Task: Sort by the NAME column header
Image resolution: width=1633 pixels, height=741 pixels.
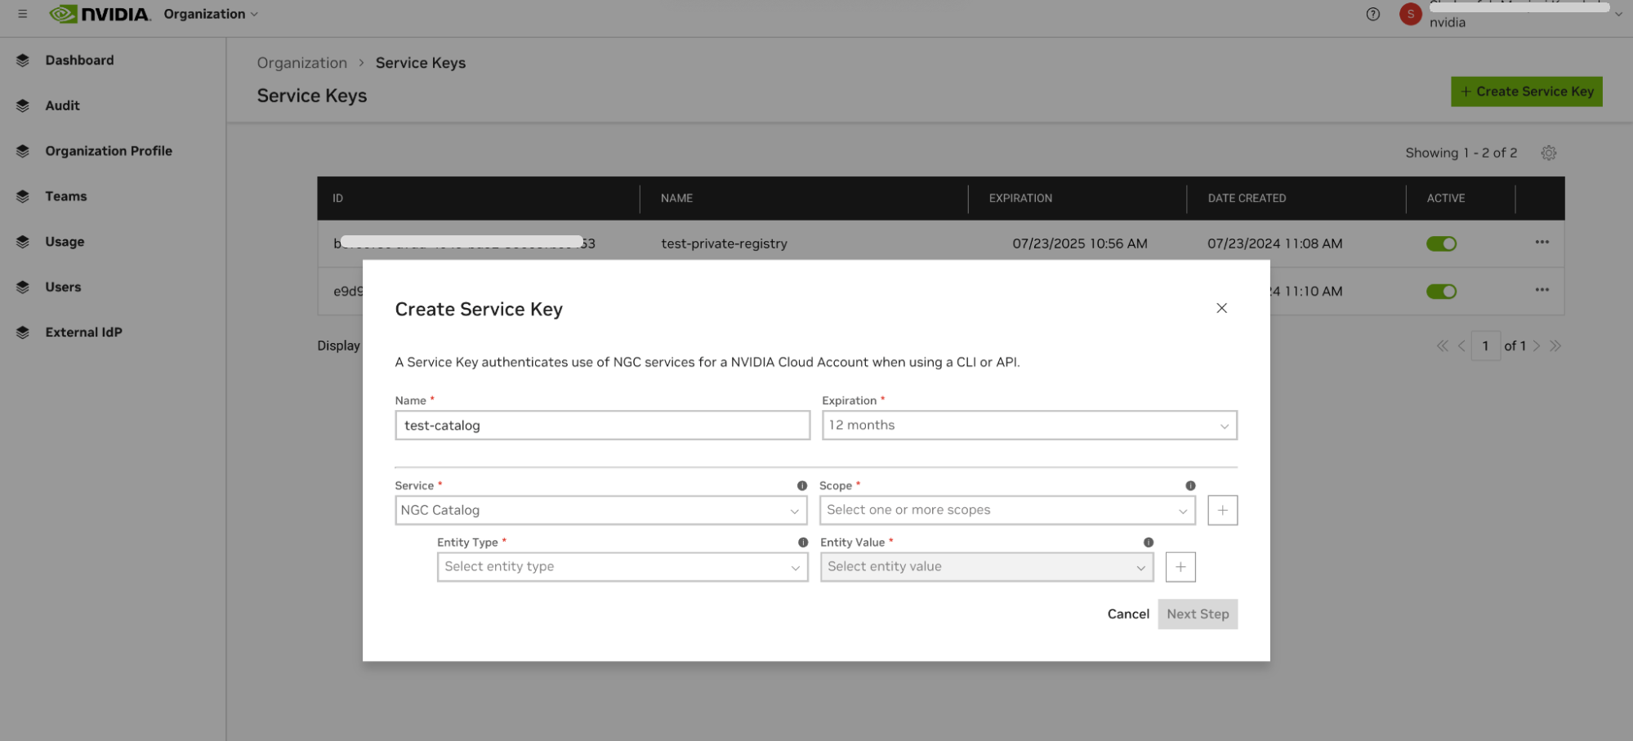Action: pyautogui.click(x=676, y=199)
